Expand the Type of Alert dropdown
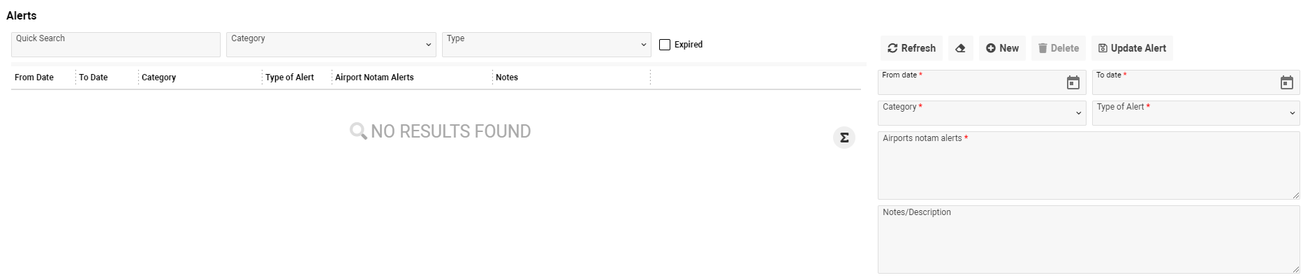1310x280 pixels. (x=1195, y=113)
